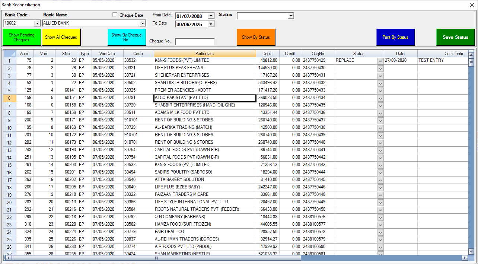Click FAIZAAN TRADERS M.CARE cell

pos(205,194)
